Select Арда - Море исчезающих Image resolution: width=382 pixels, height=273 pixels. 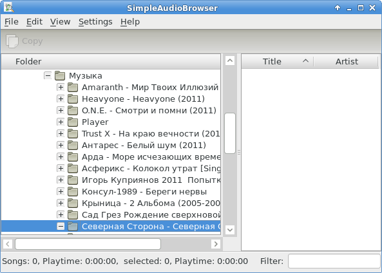point(151,157)
